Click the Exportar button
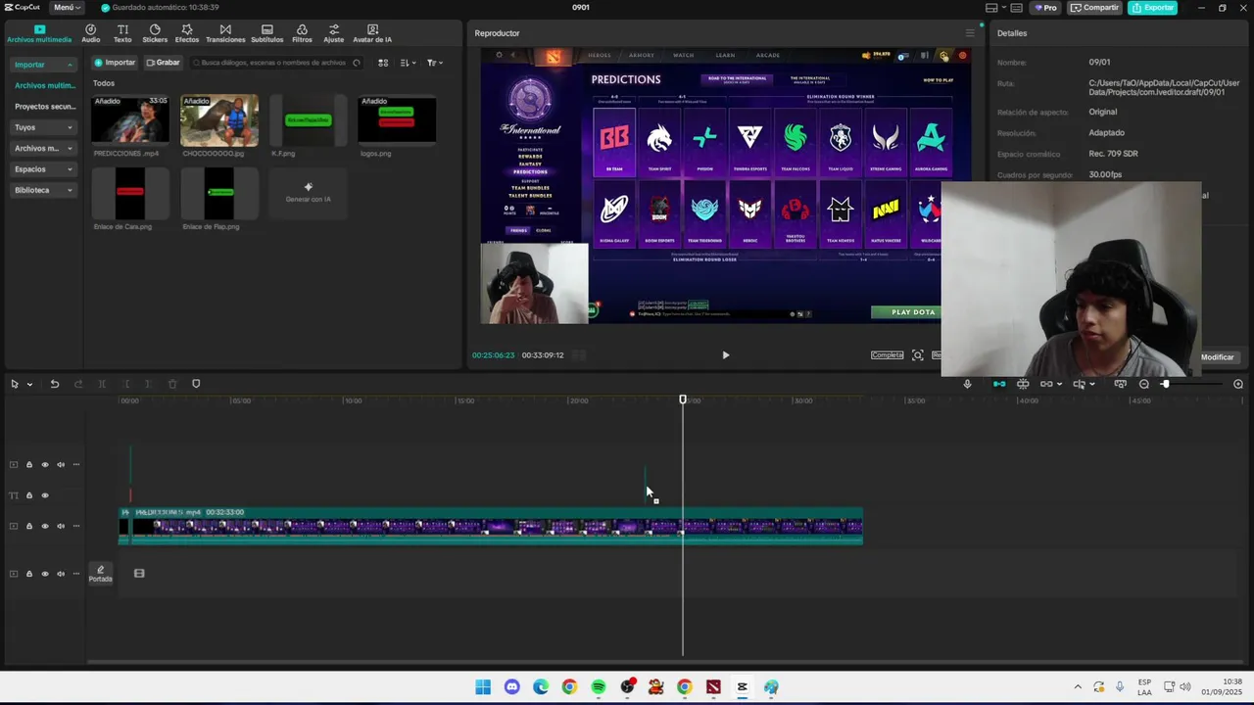 pos(1152,7)
